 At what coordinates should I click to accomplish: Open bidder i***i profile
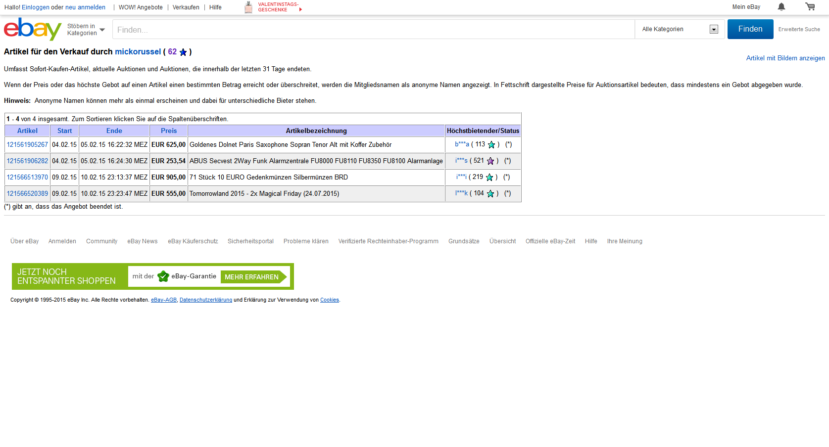tap(461, 177)
